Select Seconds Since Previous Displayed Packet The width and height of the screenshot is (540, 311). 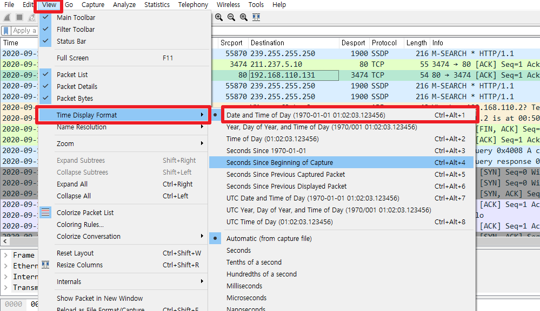point(342,186)
